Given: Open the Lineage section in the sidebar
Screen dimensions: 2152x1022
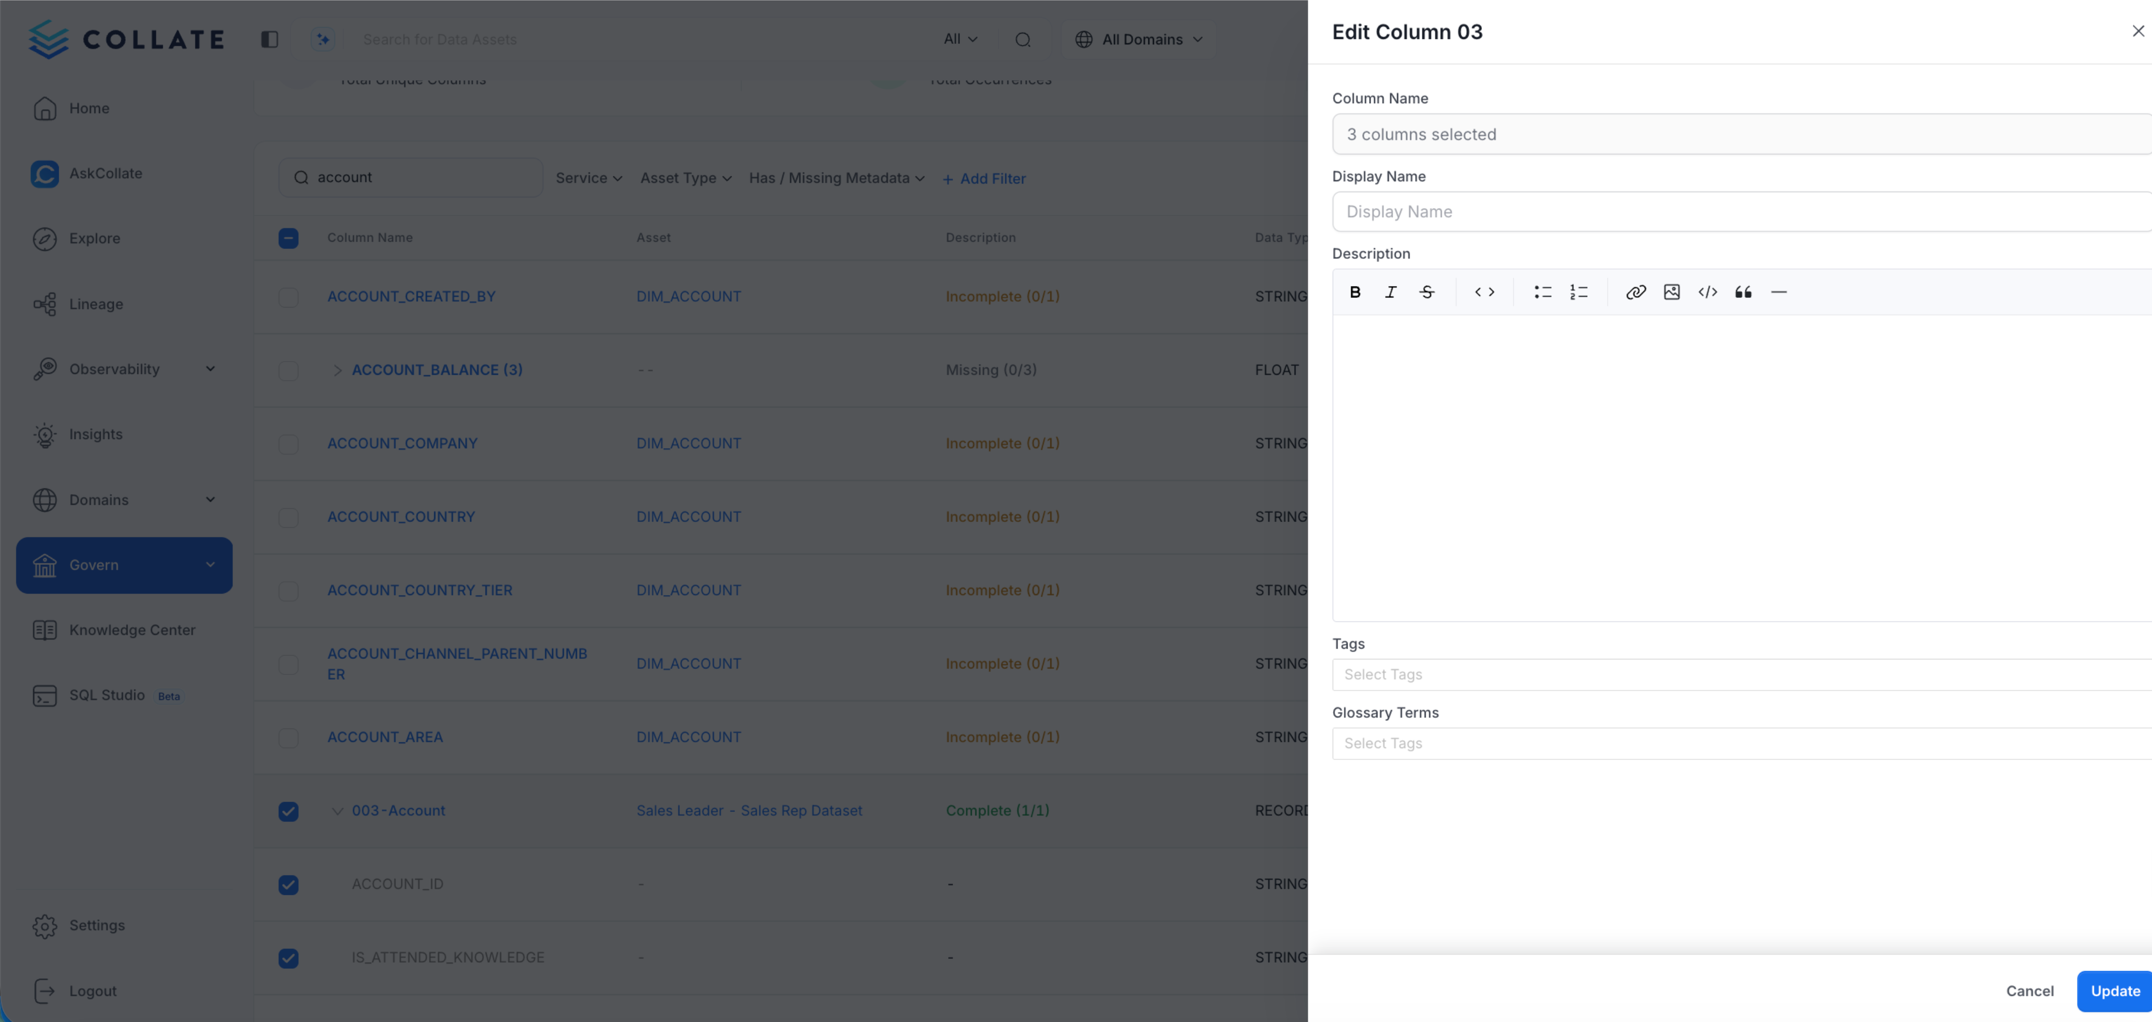Looking at the screenshot, I should (x=96, y=303).
